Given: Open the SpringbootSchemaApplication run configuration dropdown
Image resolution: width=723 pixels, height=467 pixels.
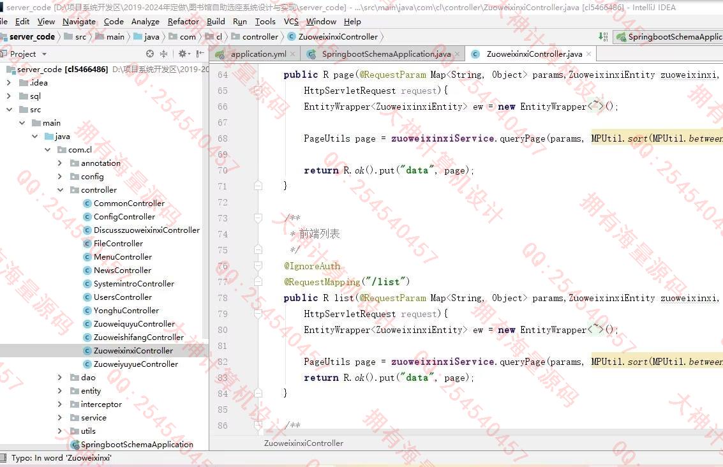Looking at the screenshot, I should [669, 37].
